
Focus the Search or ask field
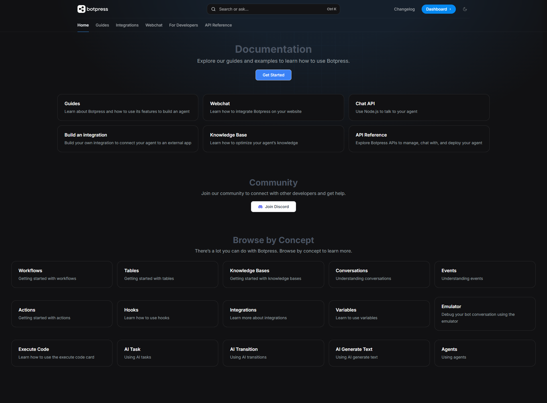(271, 9)
